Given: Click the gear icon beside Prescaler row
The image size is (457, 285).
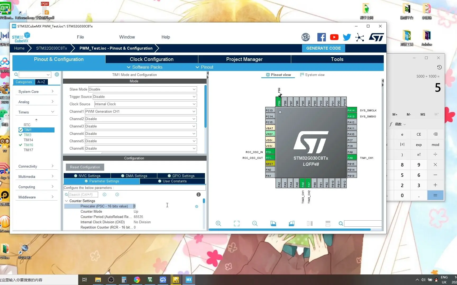Looking at the screenshot, I should pos(196,206).
